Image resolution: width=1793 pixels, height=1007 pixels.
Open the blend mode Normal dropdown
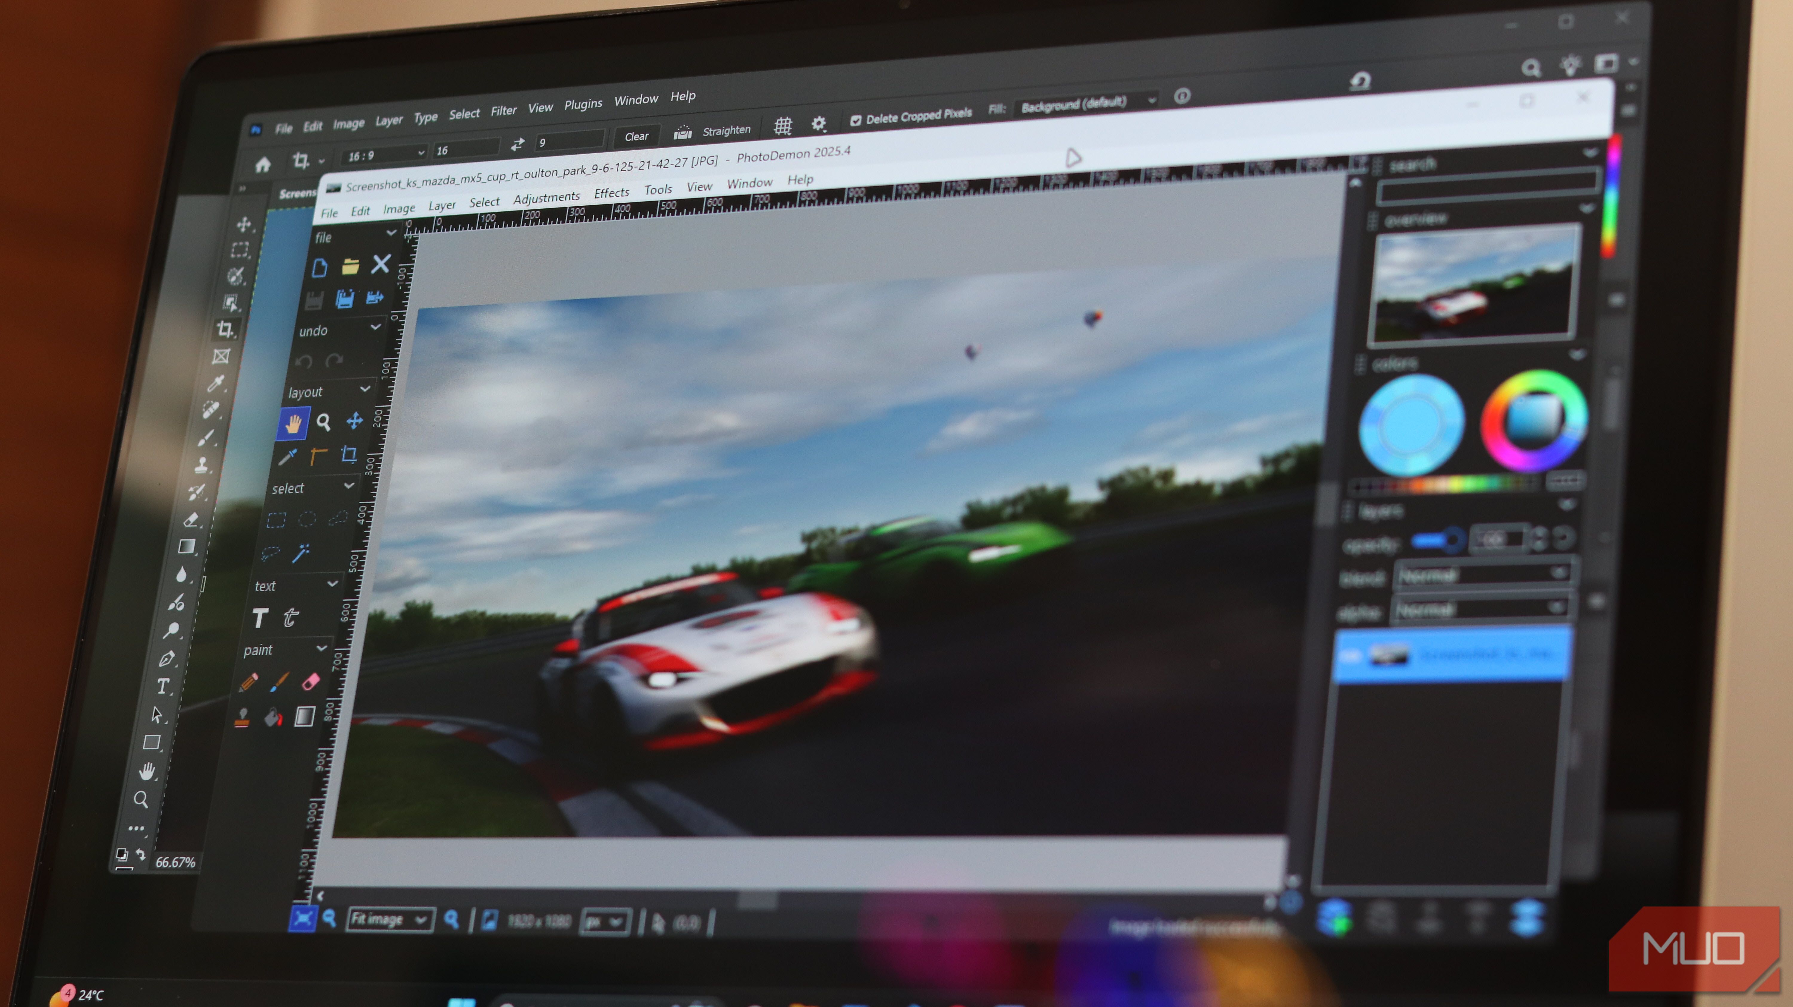[1483, 575]
